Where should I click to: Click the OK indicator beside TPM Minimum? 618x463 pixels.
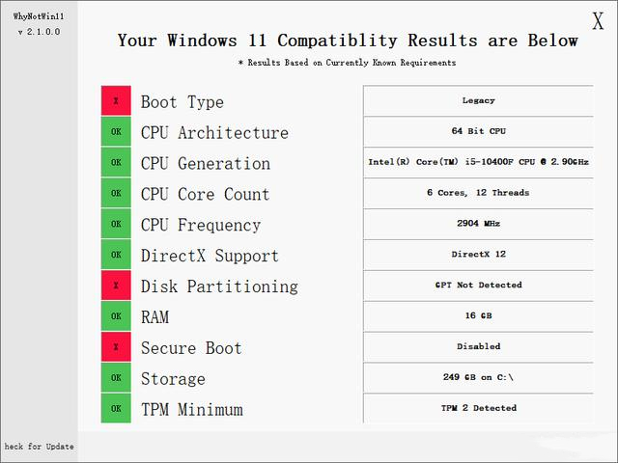coord(116,409)
